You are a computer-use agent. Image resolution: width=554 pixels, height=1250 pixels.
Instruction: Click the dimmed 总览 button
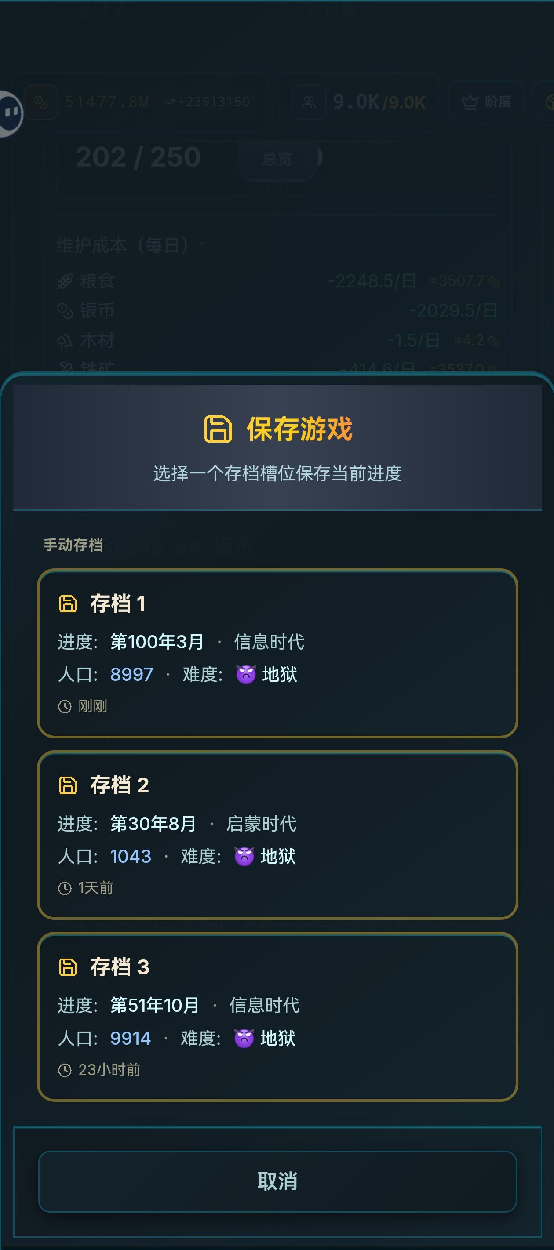tap(277, 159)
